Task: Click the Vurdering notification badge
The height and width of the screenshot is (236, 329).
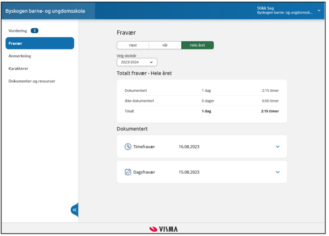Action: click(34, 30)
